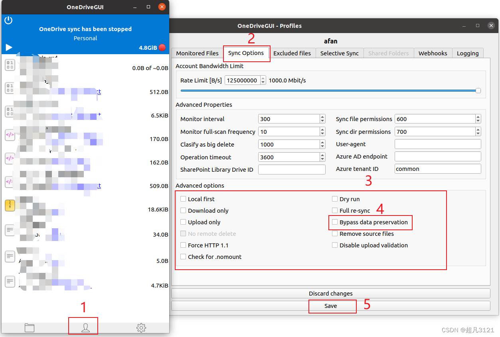Click the bandwidth rate limit slider
This screenshot has width=500, height=337.
[478, 90]
